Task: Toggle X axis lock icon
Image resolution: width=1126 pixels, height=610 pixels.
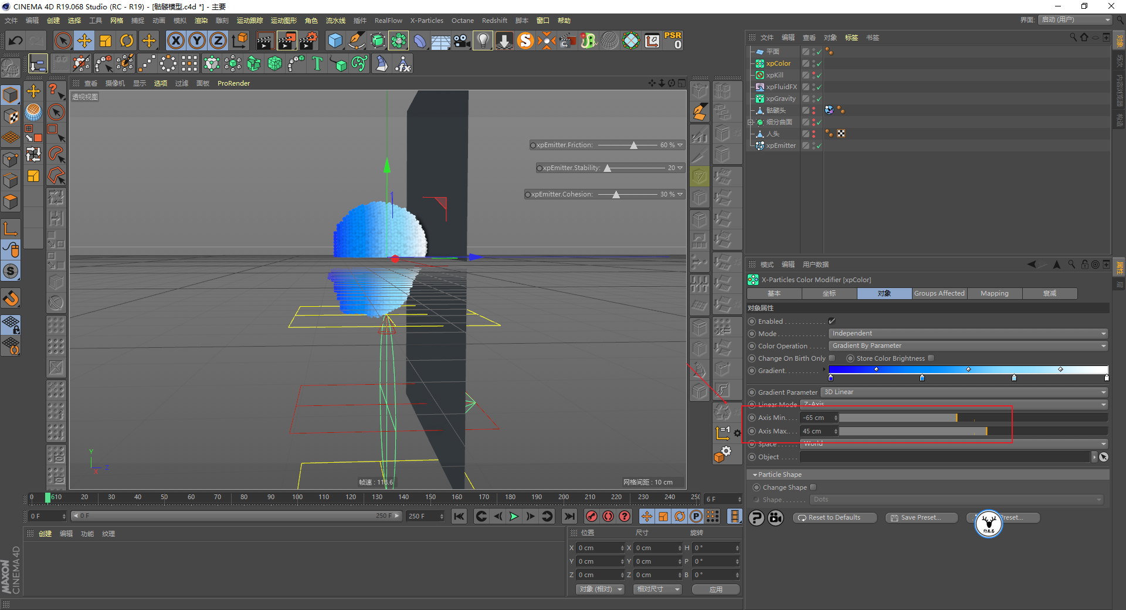Action: click(x=175, y=40)
